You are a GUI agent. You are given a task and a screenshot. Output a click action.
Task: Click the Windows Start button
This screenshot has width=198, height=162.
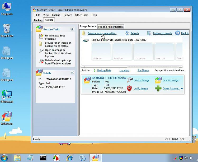coord(4,158)
